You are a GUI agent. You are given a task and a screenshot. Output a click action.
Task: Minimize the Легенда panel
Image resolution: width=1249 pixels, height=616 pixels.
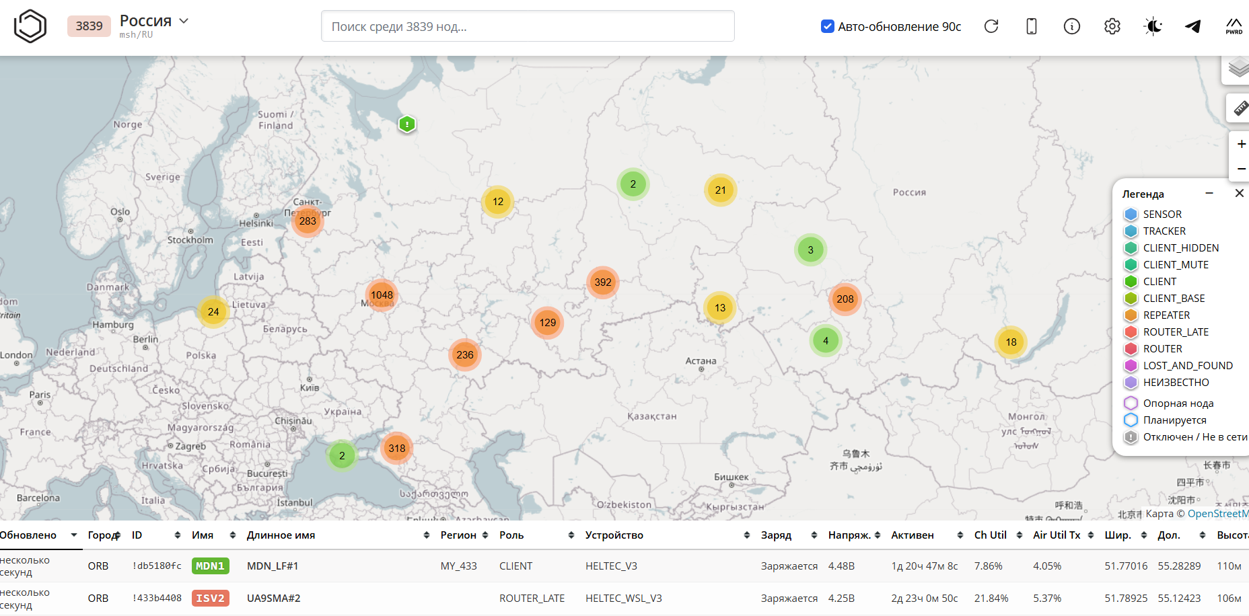point(1209,194)
